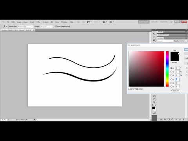Open the tool preset picker arrow
This screenshot has width=188, height=141.
[7, 27]
